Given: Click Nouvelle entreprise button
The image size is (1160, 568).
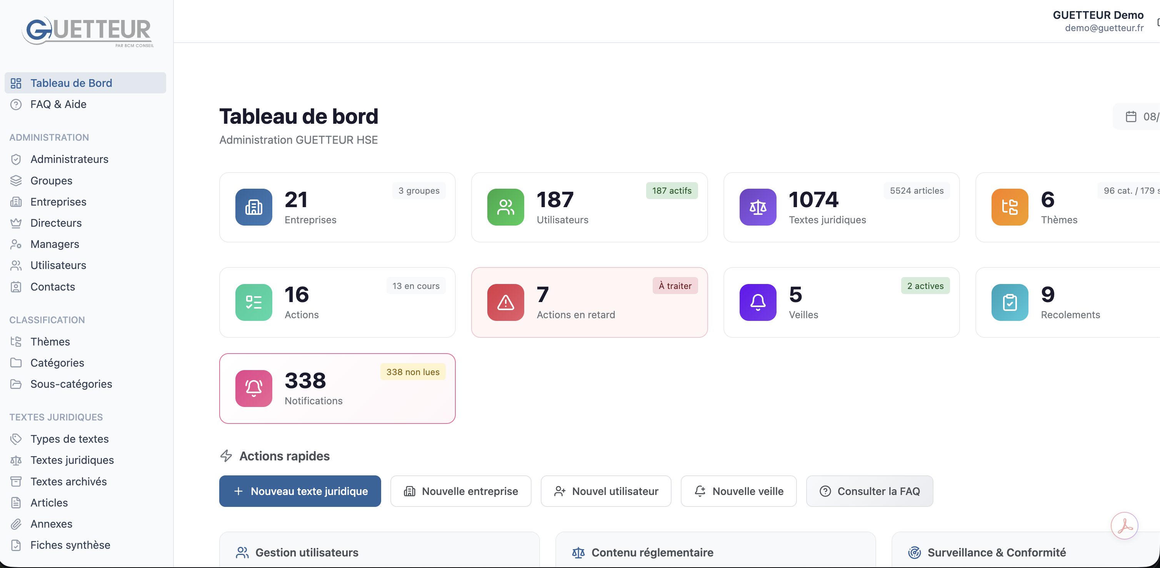Looking at the screenshot, I should click(x=461, y=491).
